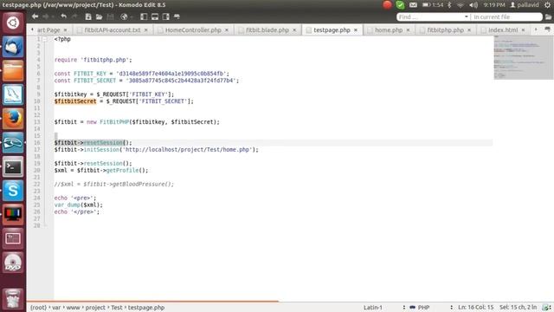Close the fitbit.blade.php tab

tap(294, 30)
